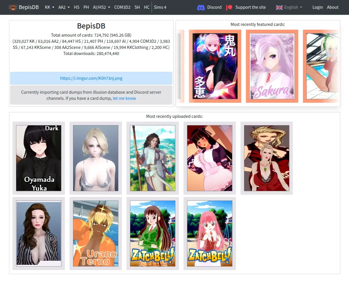Go to the HS section
The image size is (349, 291).
click(x=76, y=7)
